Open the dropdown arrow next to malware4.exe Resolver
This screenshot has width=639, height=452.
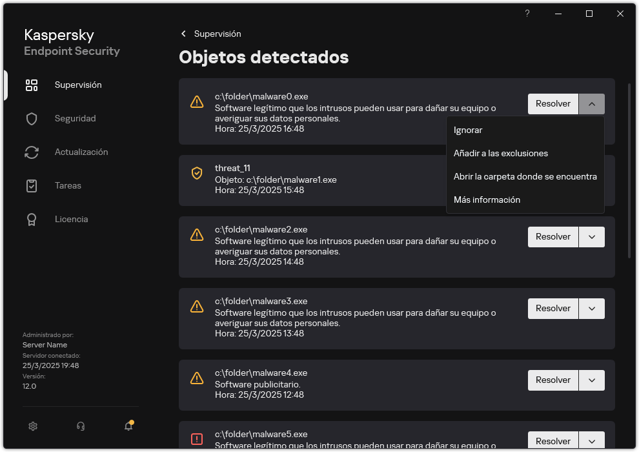(592, 380)
